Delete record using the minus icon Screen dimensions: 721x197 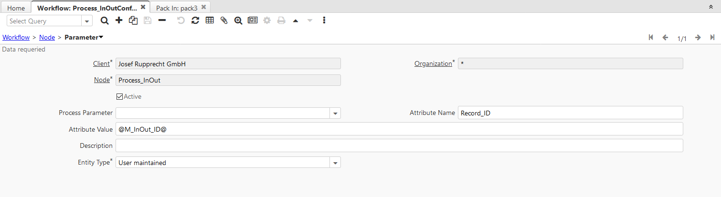pyautogui.click(x=162, y=21)
